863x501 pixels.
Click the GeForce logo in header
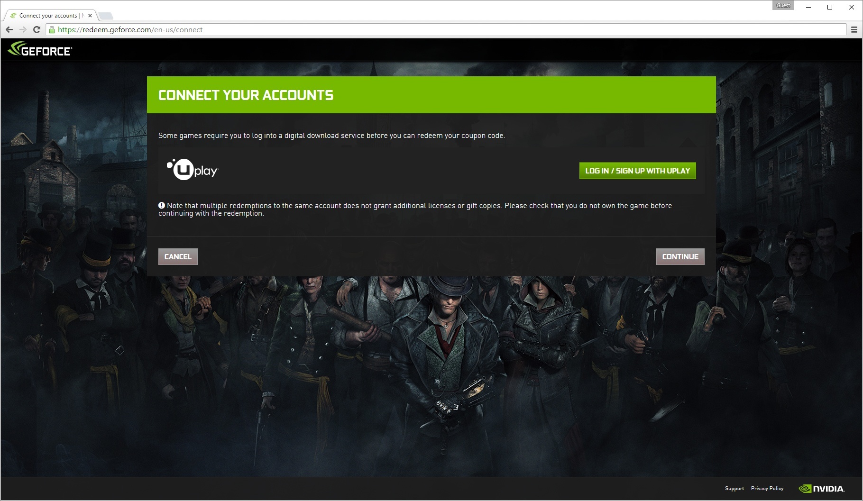pyautogui.click(x=40, y=49)
